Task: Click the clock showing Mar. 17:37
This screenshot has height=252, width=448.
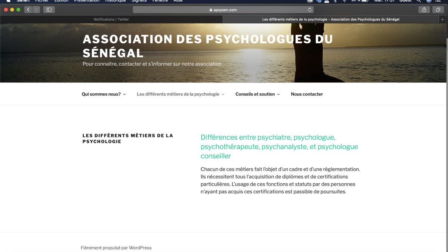Action: (x=385, y=1)
